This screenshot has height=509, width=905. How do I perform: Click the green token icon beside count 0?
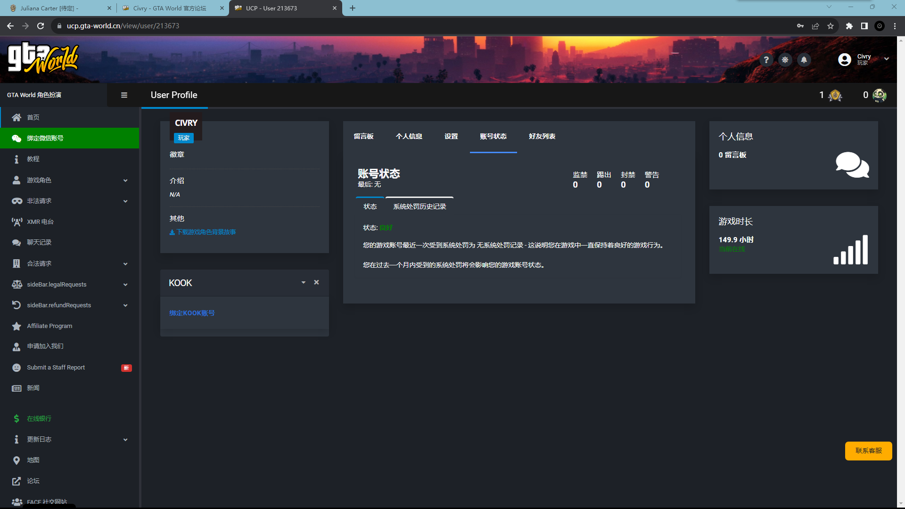(x=880, y=95)
